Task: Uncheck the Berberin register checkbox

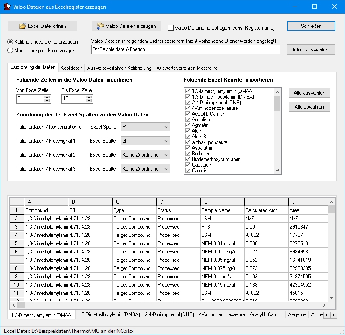Action: [188, 154]
